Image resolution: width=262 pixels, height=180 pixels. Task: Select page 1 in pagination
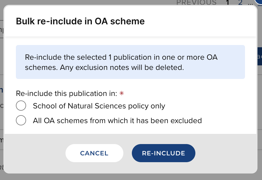click(227, 3)
